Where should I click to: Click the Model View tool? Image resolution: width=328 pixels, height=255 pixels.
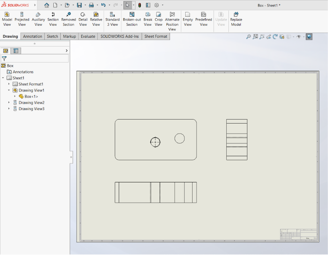coord(7,19)
